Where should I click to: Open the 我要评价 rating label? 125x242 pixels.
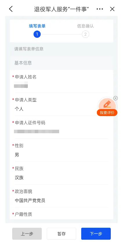point(107,113)
